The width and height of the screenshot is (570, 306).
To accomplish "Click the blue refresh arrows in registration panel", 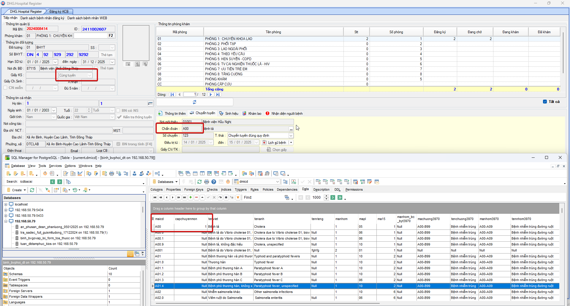I will [194, 102].
